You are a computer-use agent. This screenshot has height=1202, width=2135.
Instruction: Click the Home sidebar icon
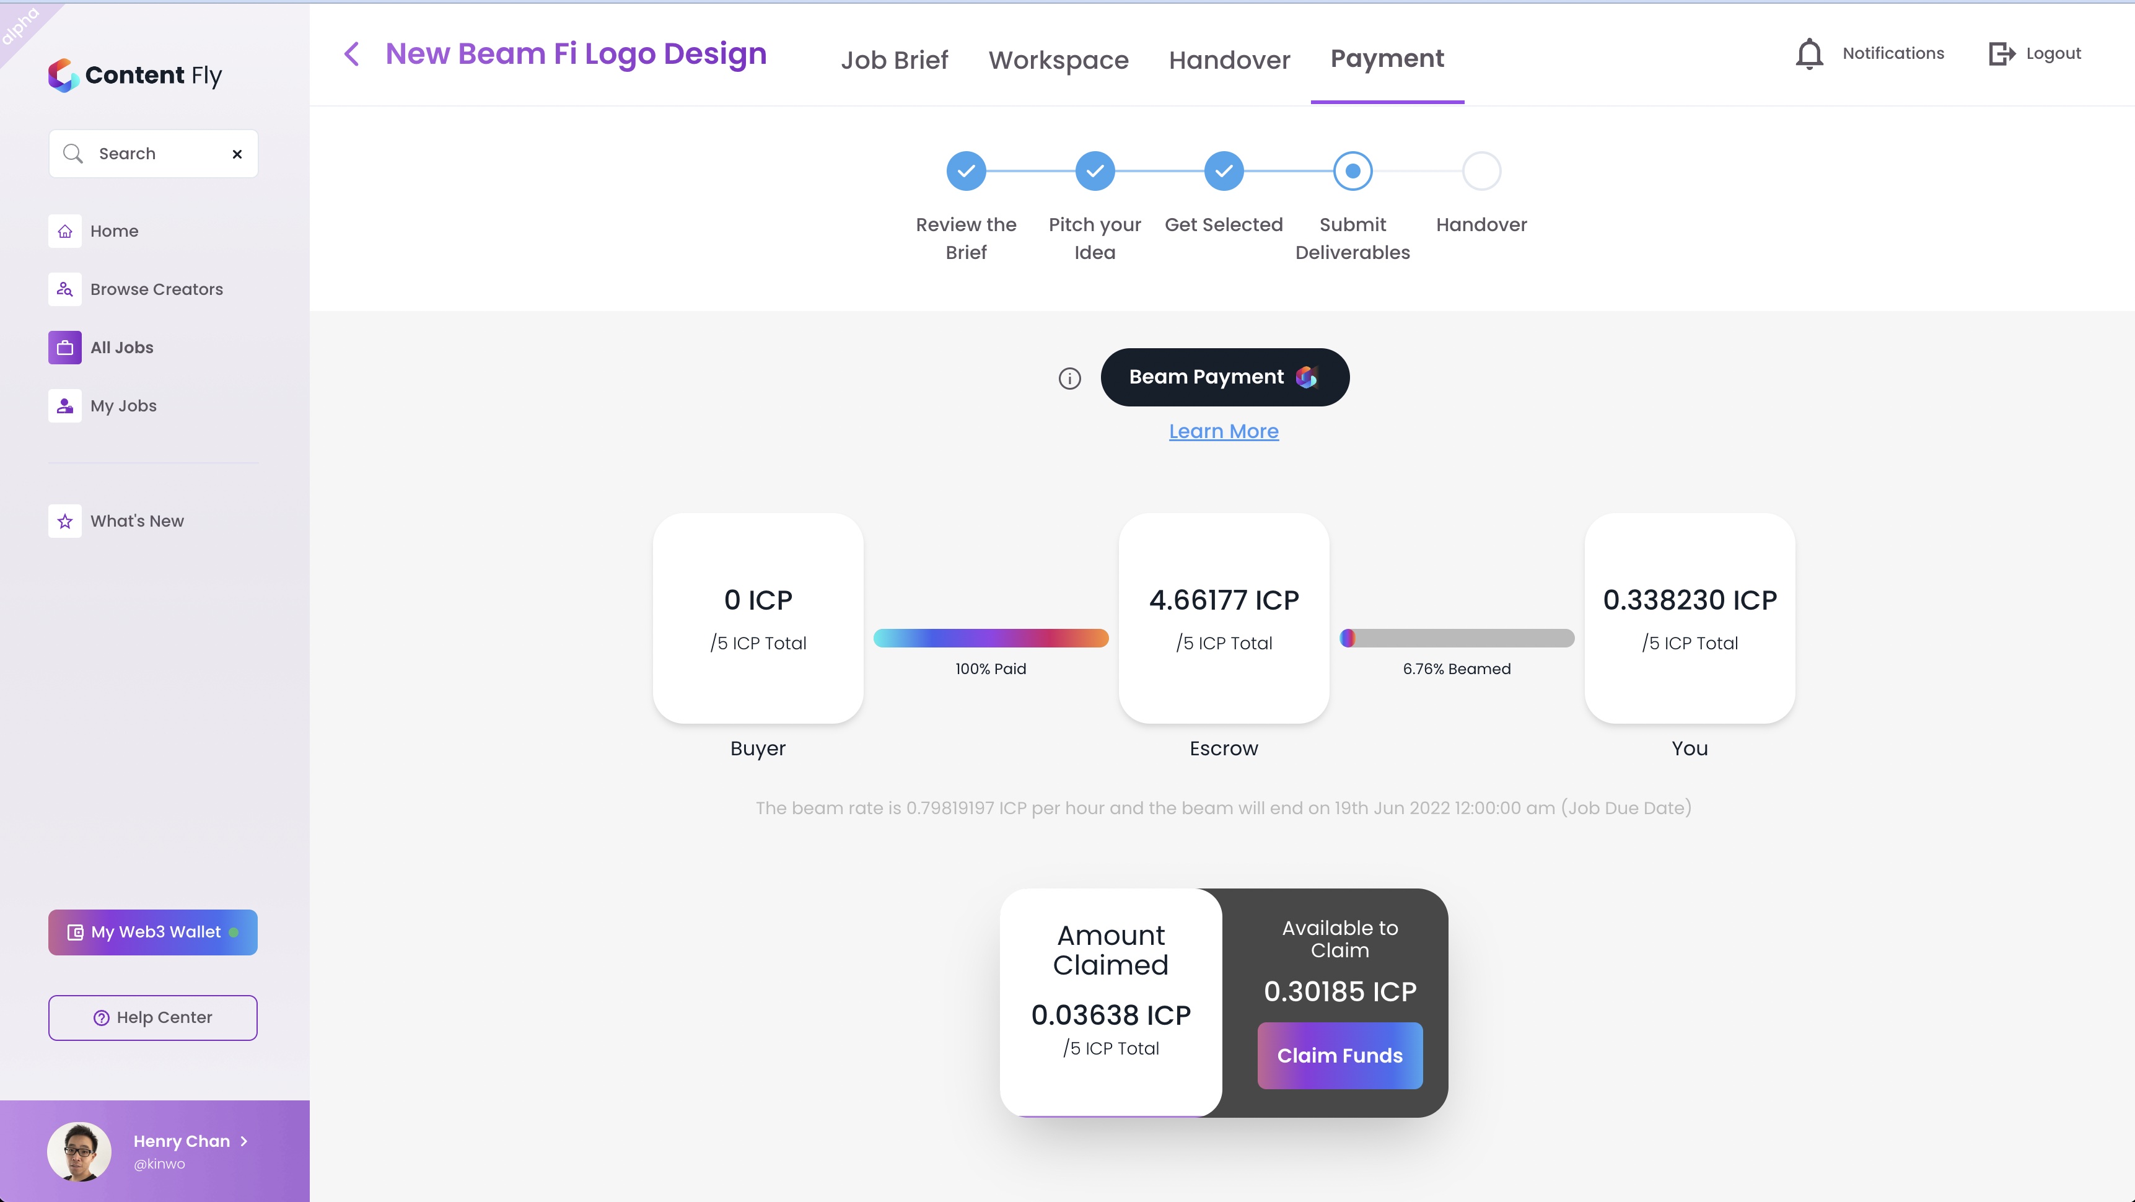[64, 231]
